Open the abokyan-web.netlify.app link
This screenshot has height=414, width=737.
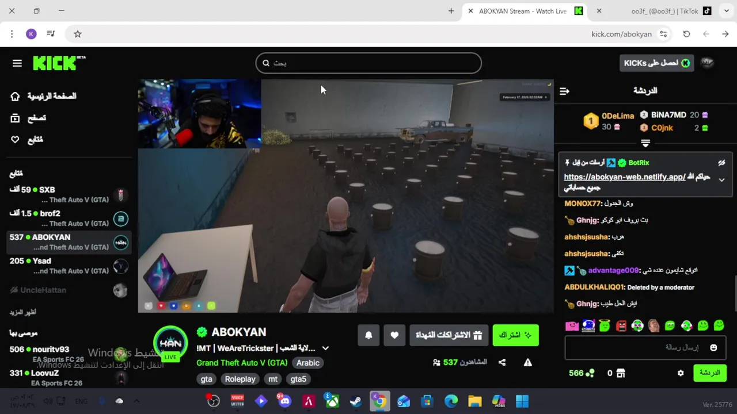[625, 177]
